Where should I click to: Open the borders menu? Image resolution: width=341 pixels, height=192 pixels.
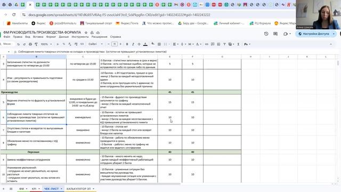[159, 44]
